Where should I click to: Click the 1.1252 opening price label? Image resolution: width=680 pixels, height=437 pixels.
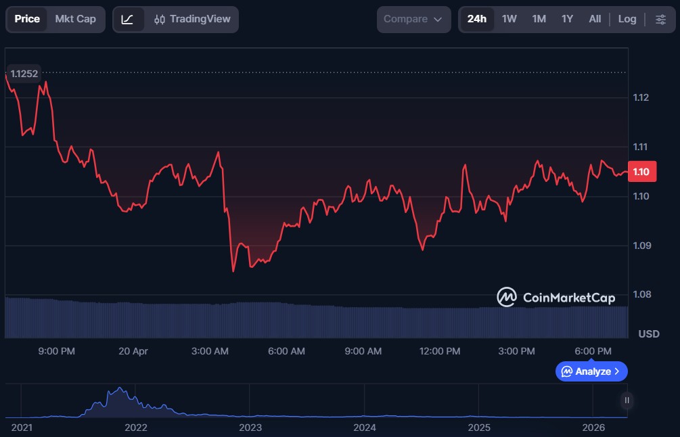[24, 73]
